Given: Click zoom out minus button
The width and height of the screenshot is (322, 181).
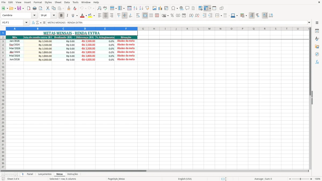Looking at the screenshot, I should (x=290, y=179).
